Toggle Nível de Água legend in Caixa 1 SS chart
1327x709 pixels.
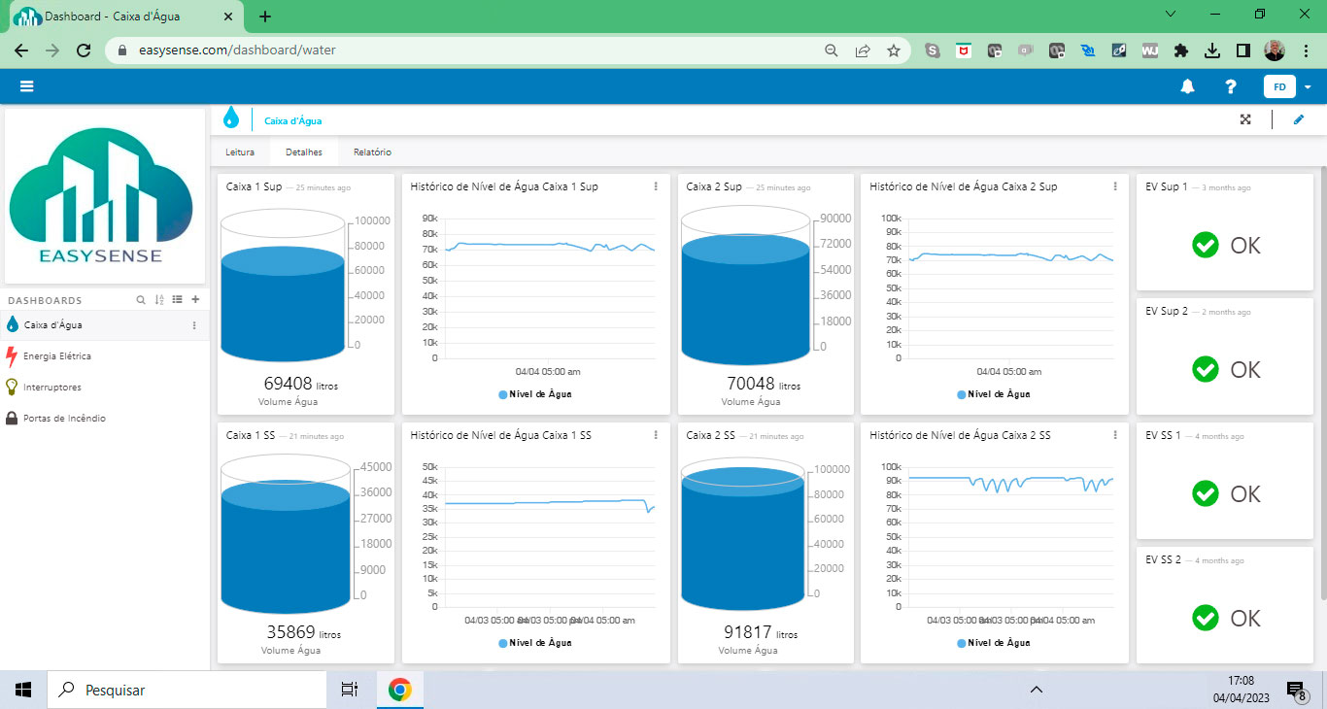(x=535, y=643)
